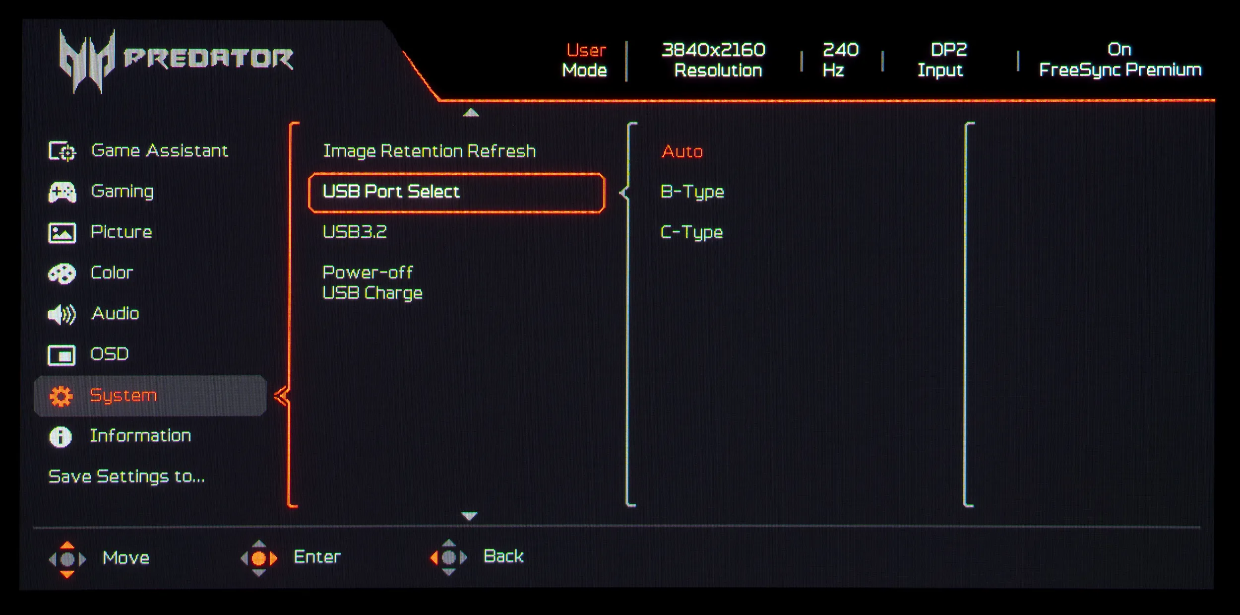Click the Picture landscape icon

point(62,233)
